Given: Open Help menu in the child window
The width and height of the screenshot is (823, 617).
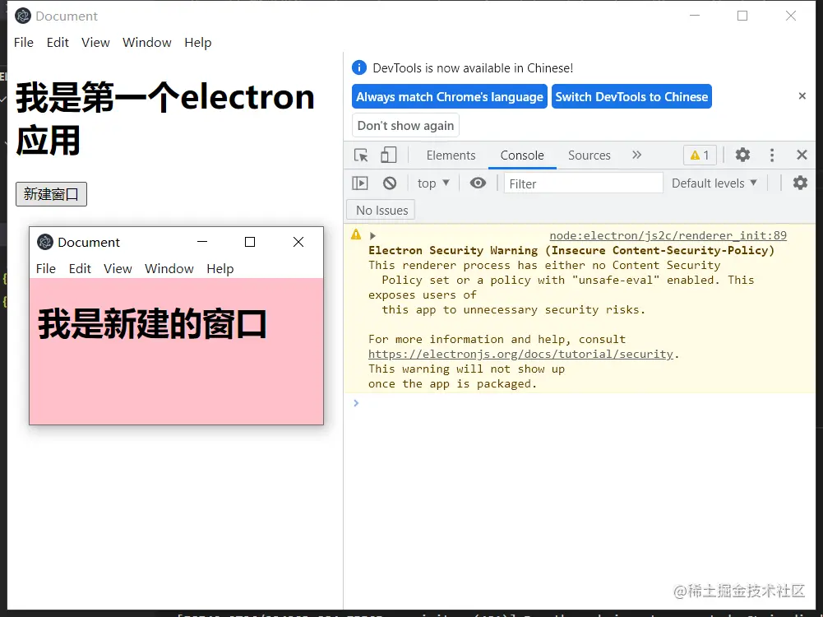Looking at the screenshot, I should (220, 269).
